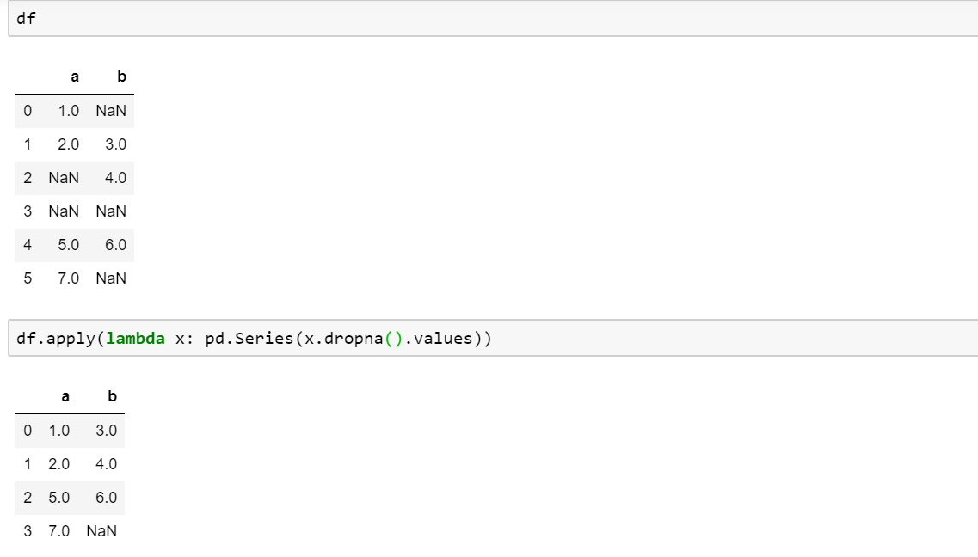Click the '.values' text in code cell

[439, 339]
